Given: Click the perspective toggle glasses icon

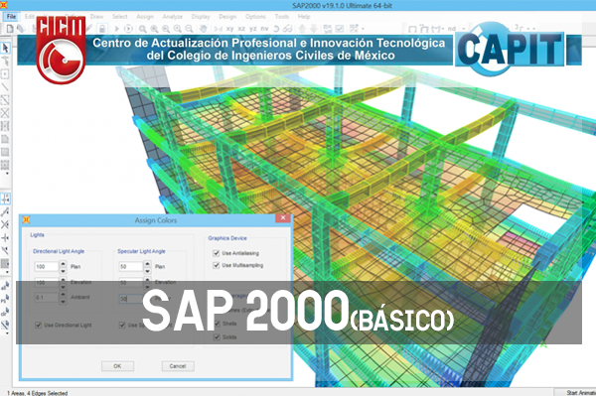Looking at the screenshot, I should [288, 29].
